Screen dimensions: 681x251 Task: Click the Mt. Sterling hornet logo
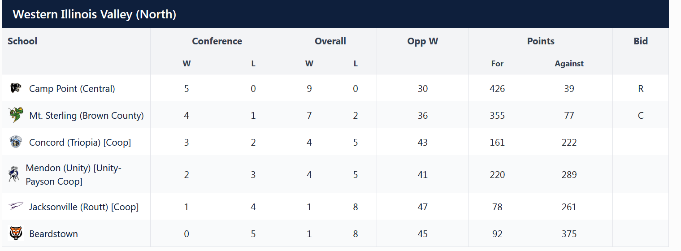pyautogui.click(x=16, y=115)
